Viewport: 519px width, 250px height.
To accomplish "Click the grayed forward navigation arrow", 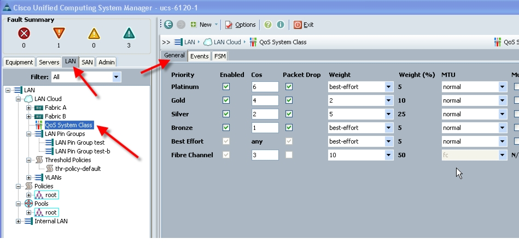I will (x=180, y=25).
